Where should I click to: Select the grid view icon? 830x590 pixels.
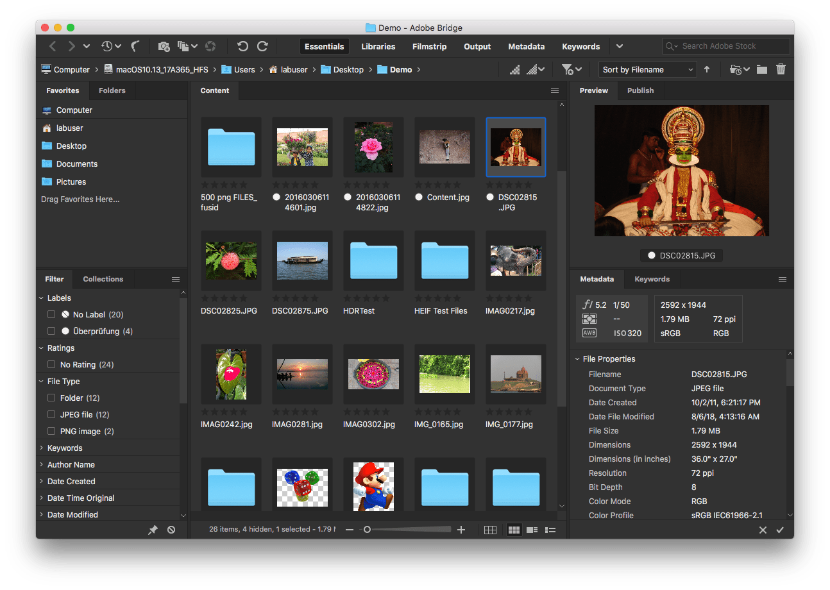tap(513, 530)
